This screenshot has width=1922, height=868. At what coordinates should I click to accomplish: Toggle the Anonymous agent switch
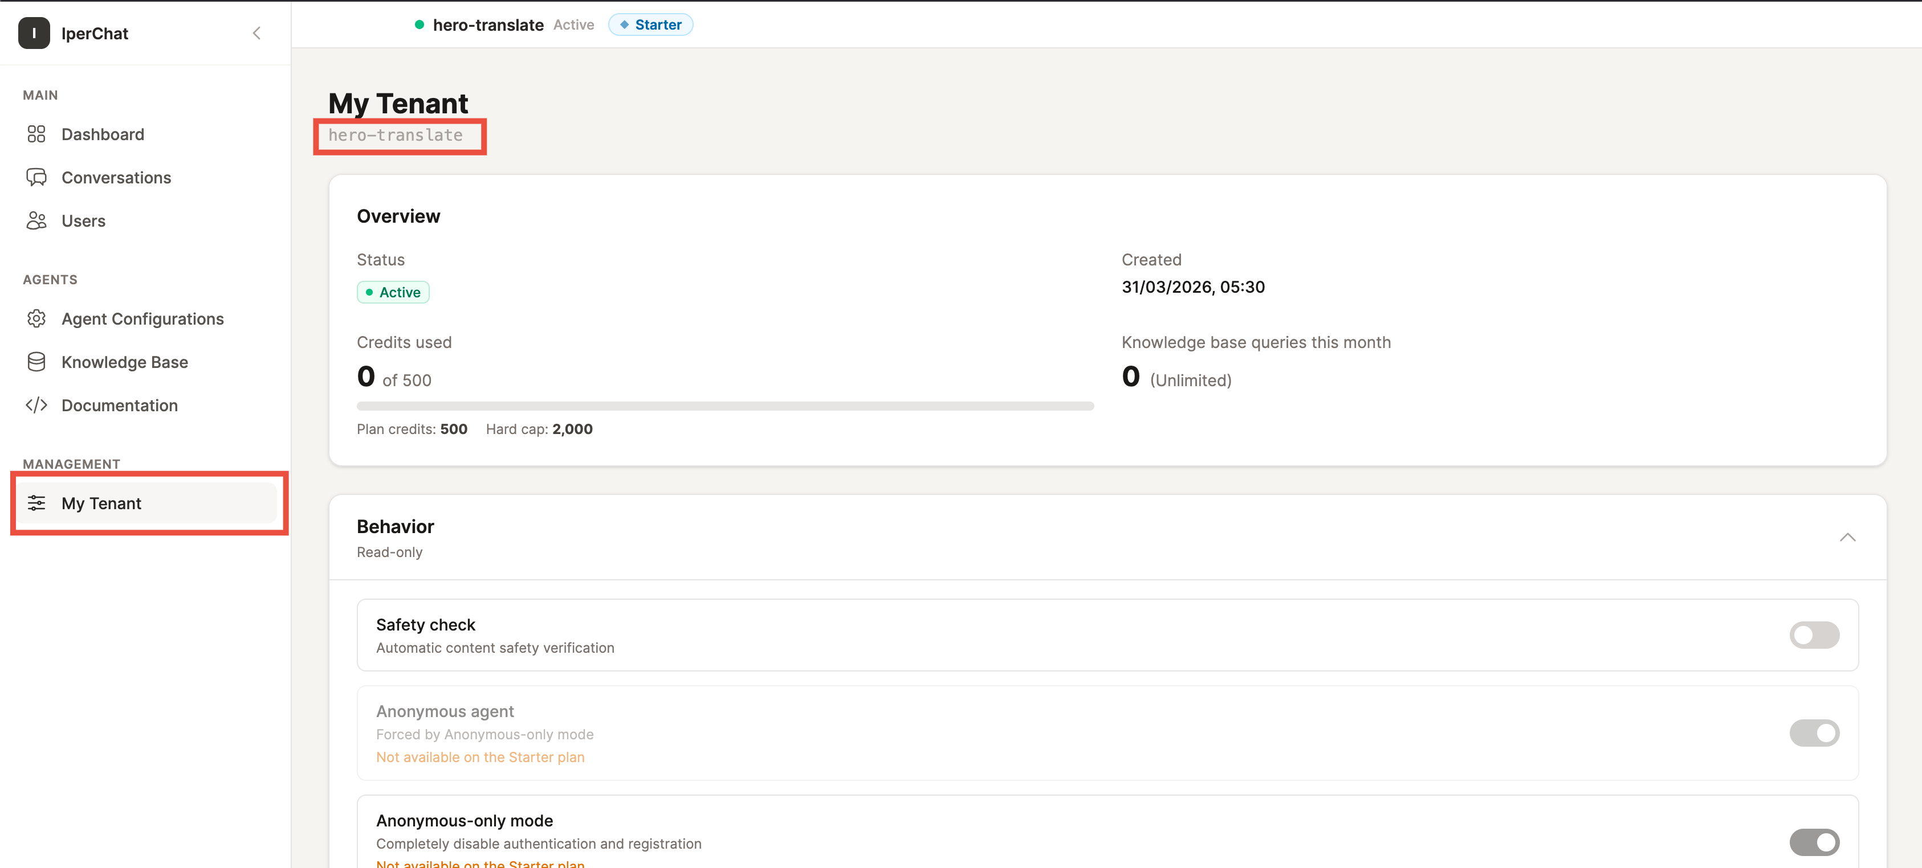pos(1815,733)
